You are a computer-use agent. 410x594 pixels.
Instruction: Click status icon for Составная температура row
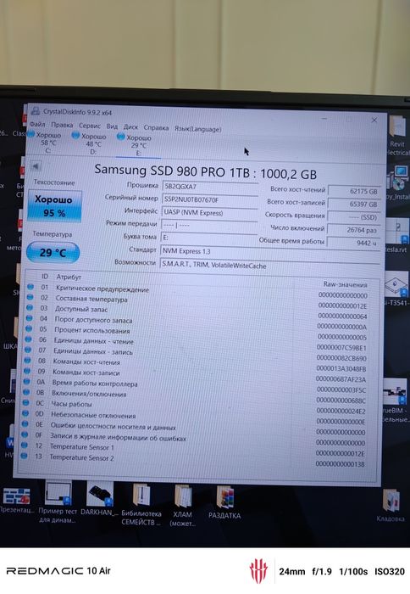pyautogui.click(x=30, y=297)
